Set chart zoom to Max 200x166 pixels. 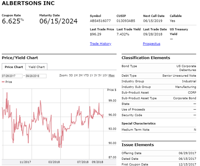pos(111,75)
